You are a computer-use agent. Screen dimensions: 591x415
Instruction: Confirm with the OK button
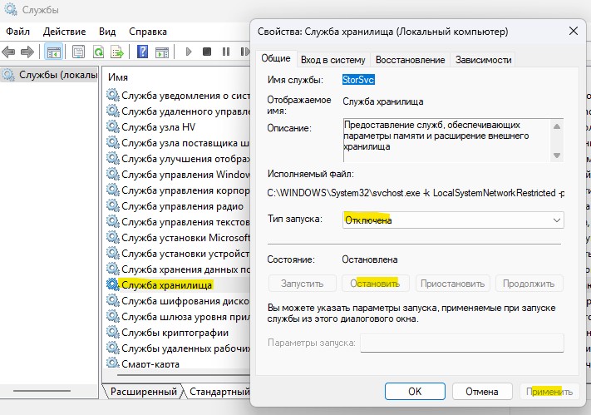pyautogui.click(x=415, y=391)
